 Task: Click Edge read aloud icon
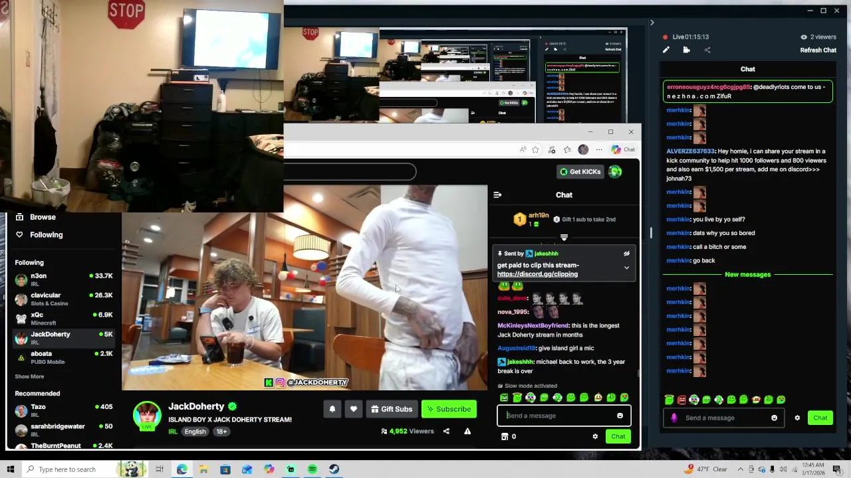pos(523,149)
